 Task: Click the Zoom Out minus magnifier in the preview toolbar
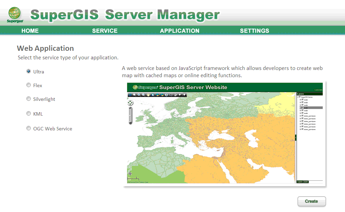tap(143, 95)
